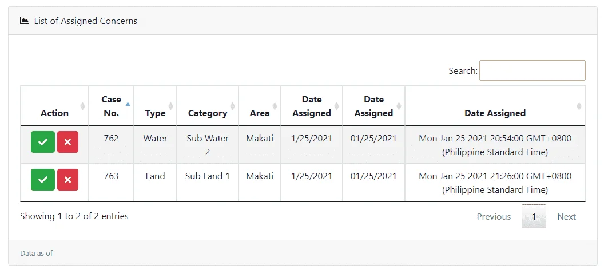Screen dimensions: 604x277
Task: Sort by the wide last Date Assigned column
Action: (495, 106)
